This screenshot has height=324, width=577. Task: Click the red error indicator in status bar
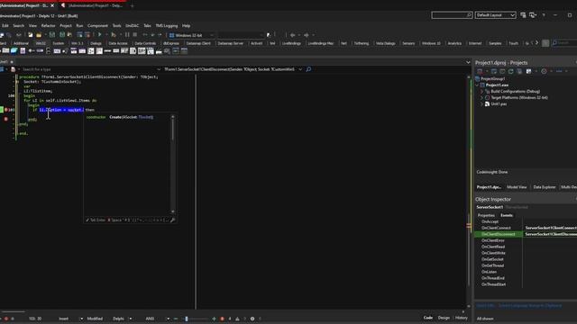click(x=223, y=319)
